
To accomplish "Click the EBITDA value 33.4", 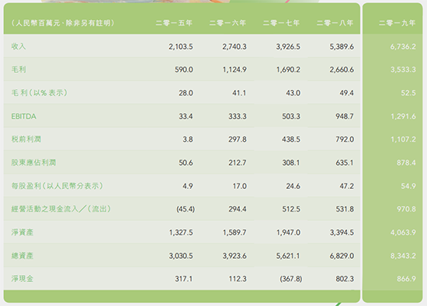I will click(x=186, y=116).
